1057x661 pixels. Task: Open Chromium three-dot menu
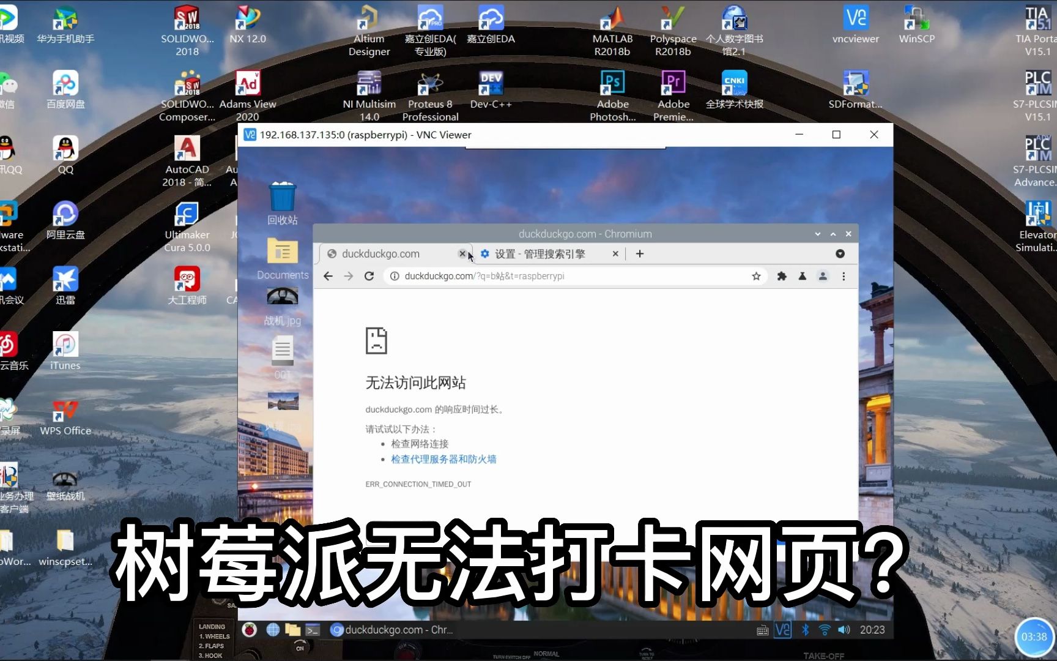(x=844, y=276)
